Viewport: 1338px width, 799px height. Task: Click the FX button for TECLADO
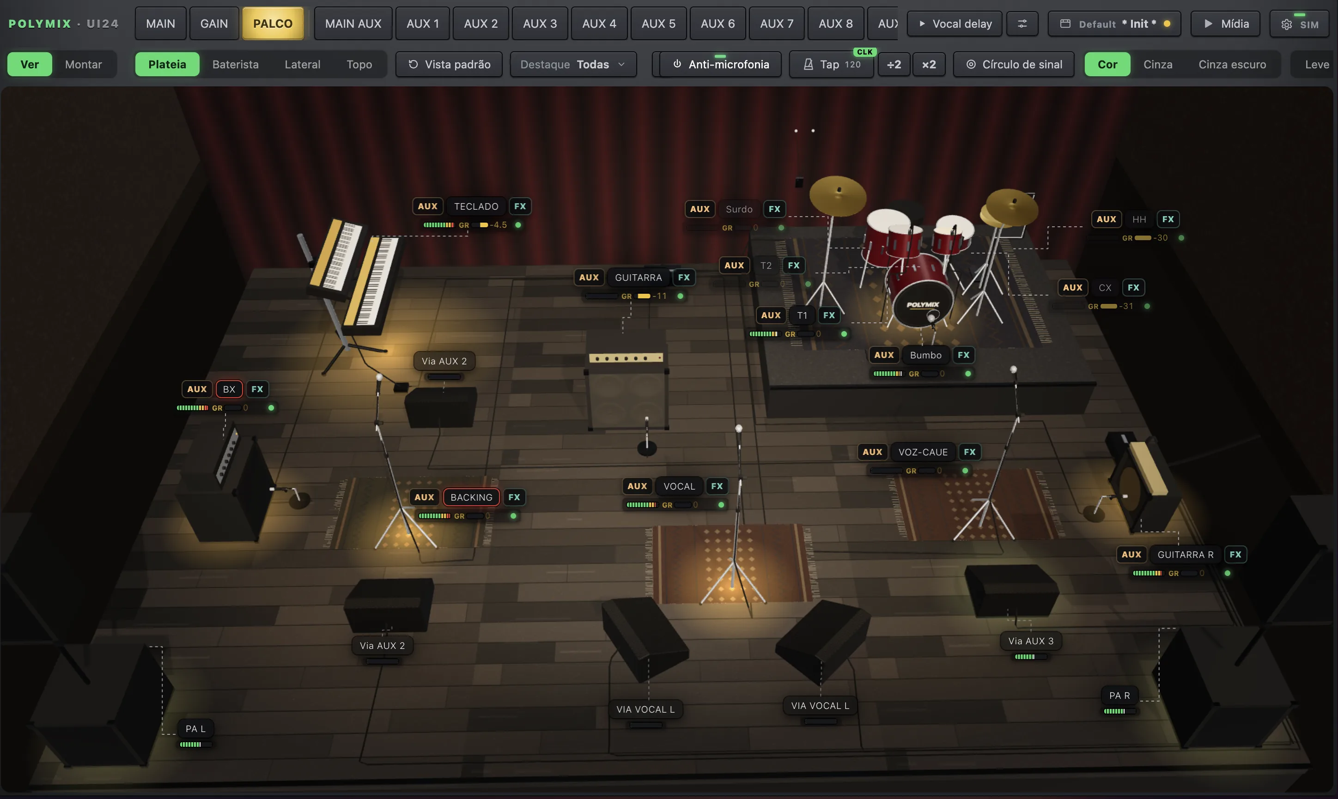[520, 206]
